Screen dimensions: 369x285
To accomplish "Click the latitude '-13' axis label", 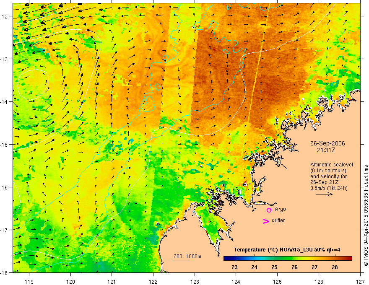I will [4, 59].
